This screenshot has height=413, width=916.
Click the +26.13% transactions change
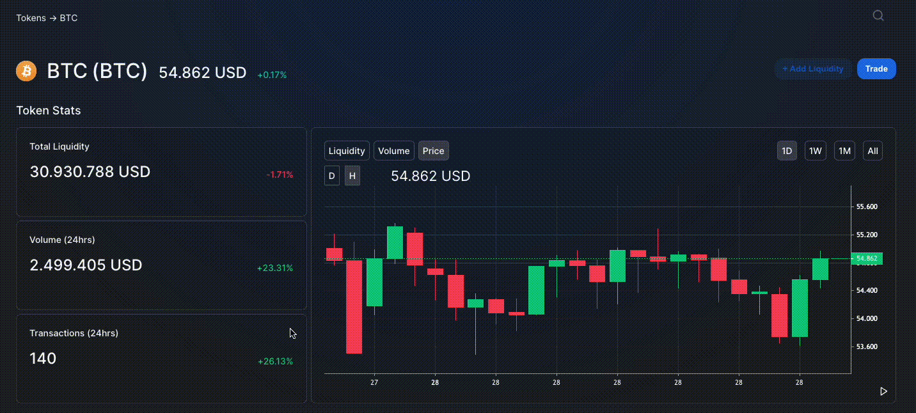point(275,361)
